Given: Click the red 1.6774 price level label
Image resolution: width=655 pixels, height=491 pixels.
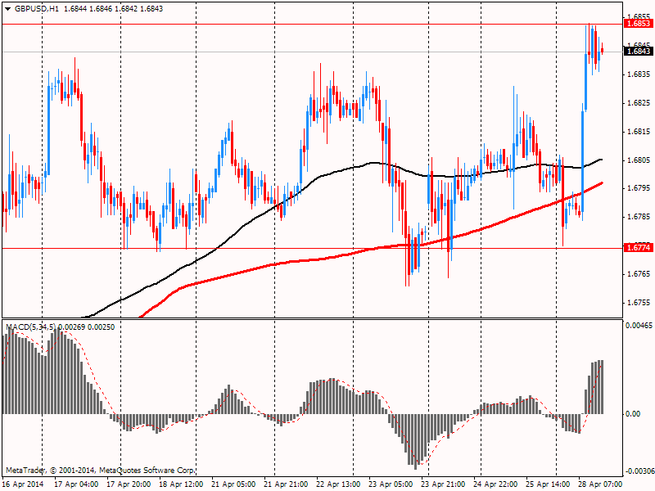Looking at the screenshot, I should coord(637,247).
